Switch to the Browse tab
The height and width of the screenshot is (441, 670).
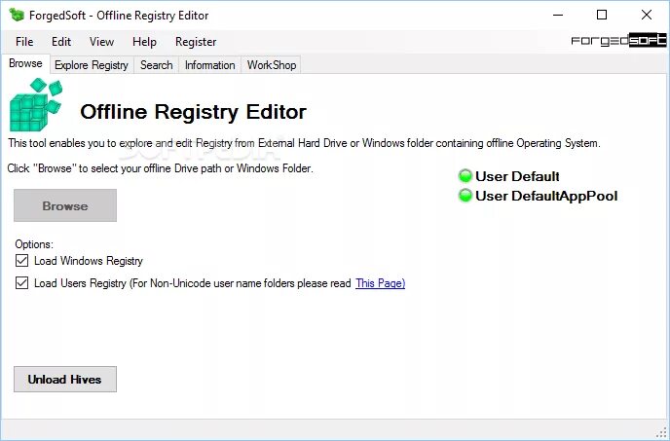[25, 63]
